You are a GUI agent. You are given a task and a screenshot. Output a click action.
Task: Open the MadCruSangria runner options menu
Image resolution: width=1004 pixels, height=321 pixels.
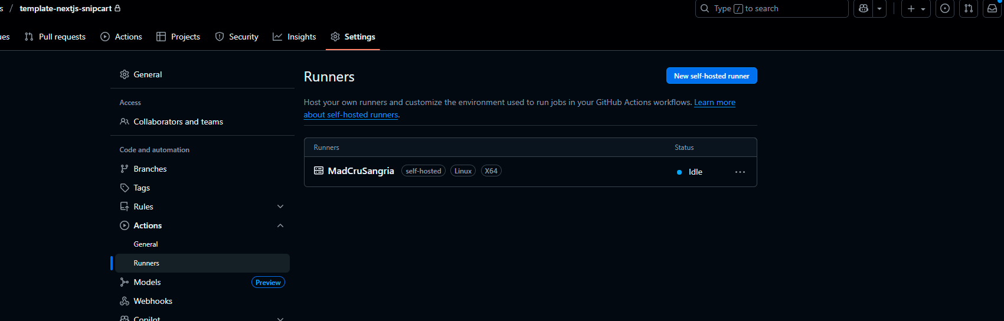[740, 172]
